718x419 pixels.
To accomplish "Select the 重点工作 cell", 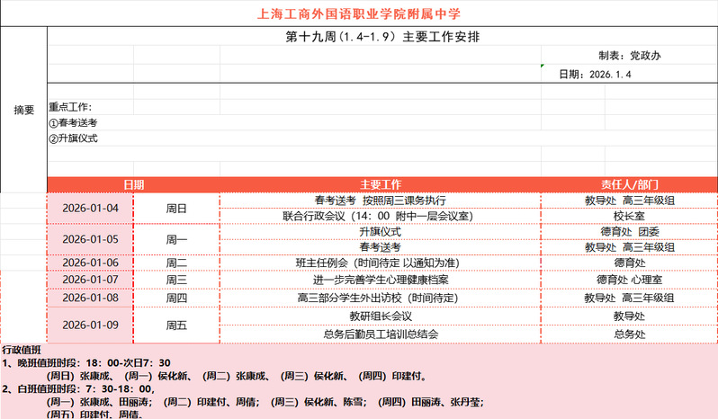I will point(70,107).
